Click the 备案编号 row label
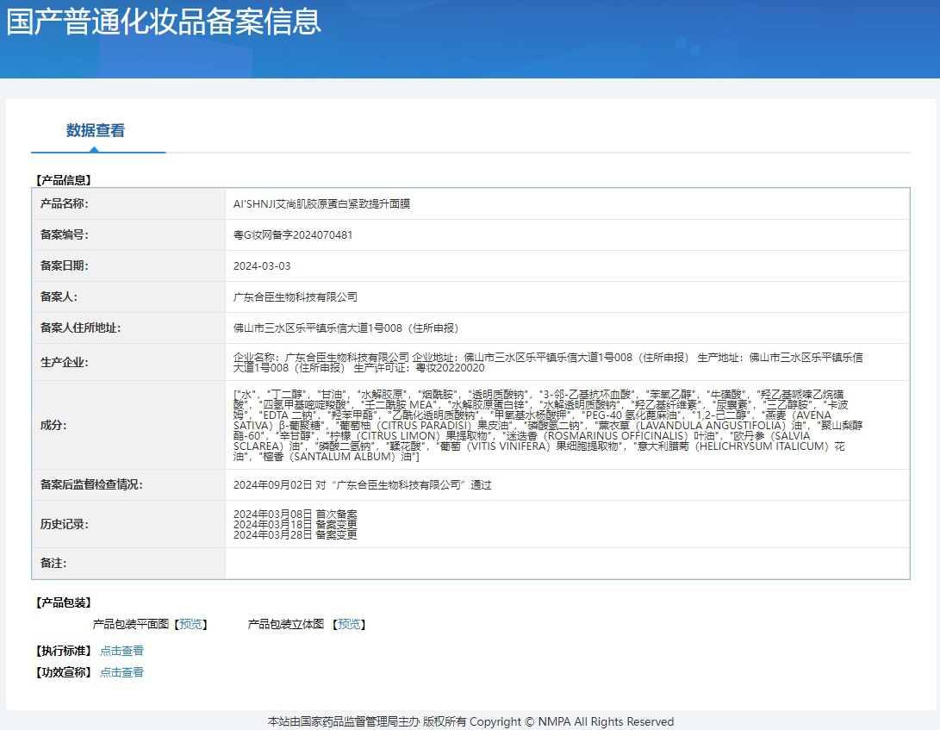The width and height of the screenshot is (940, 730). pyautogui.click(x=64, y=235)
